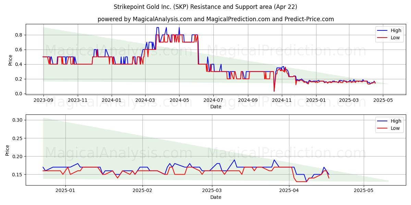
Task: Click the '2024-07' date tick on the upper chart
Action: 213,101
